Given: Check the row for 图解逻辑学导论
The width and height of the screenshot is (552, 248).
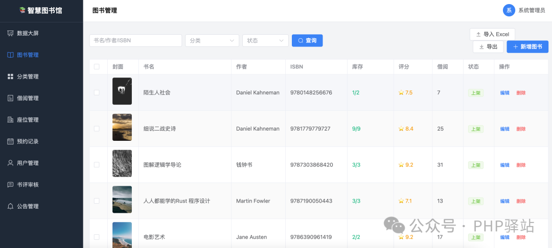Looking at the screenshot, I should (97, 165).
